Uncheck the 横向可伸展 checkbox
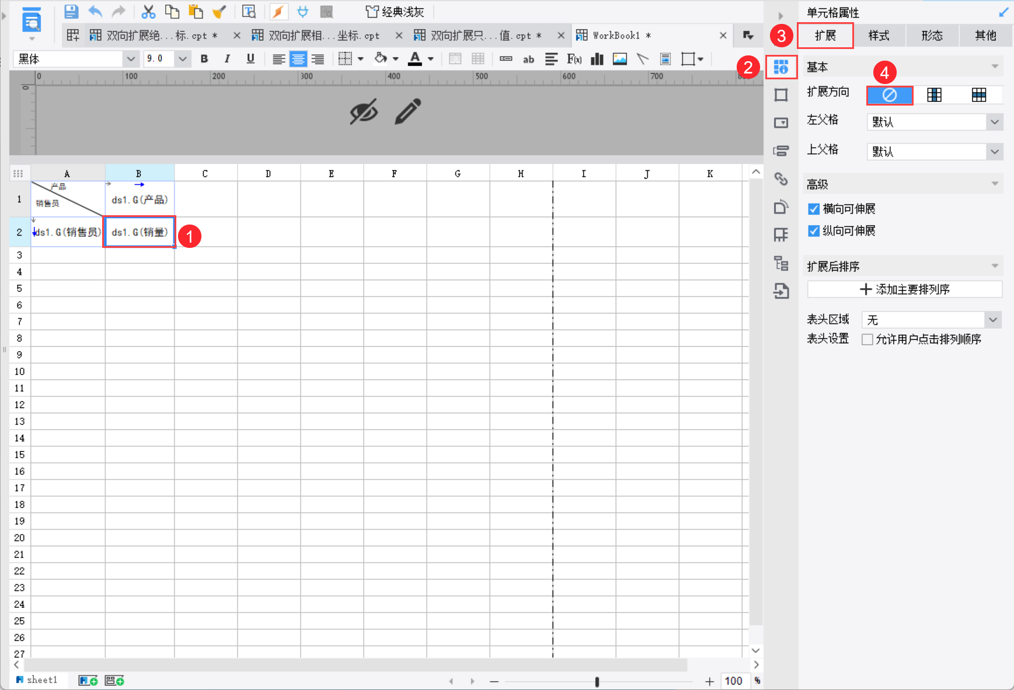The height and width of the screenshot is (690, 1014). pos(814,209)
